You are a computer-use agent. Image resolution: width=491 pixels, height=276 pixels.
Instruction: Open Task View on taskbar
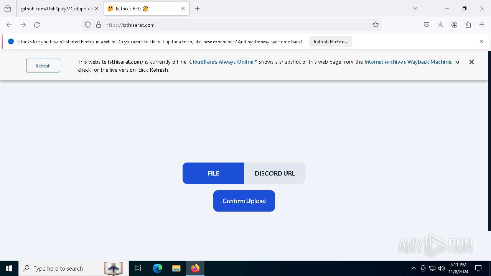click(x=138, y=268)
